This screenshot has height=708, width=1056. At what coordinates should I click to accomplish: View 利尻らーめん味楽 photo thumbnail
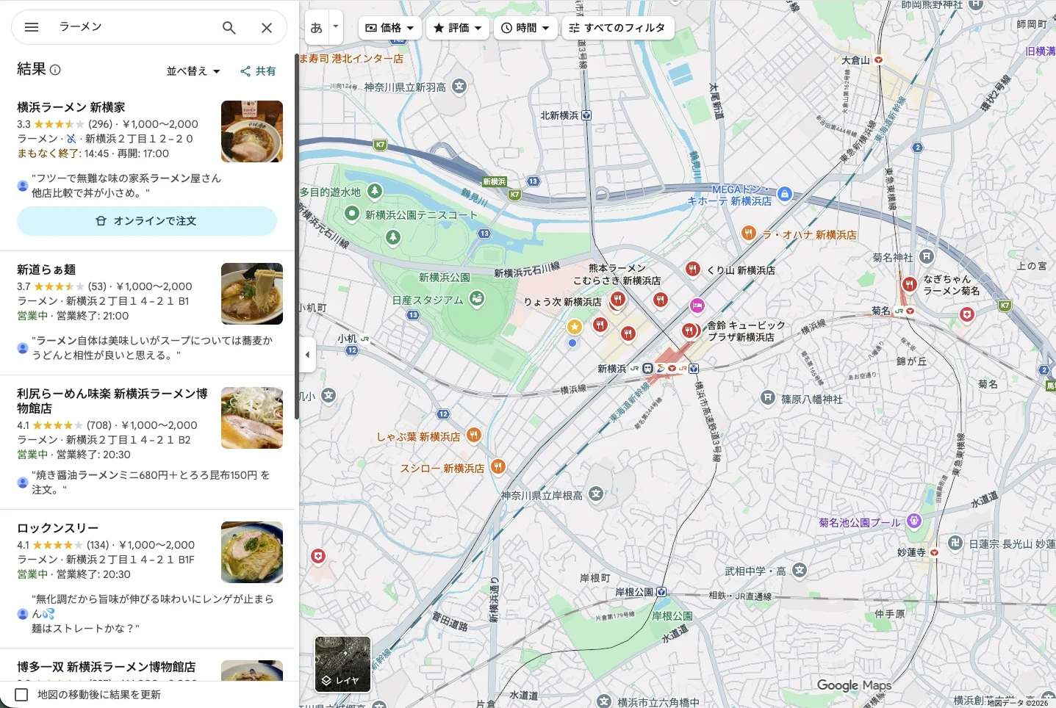(x=252, y=418)
